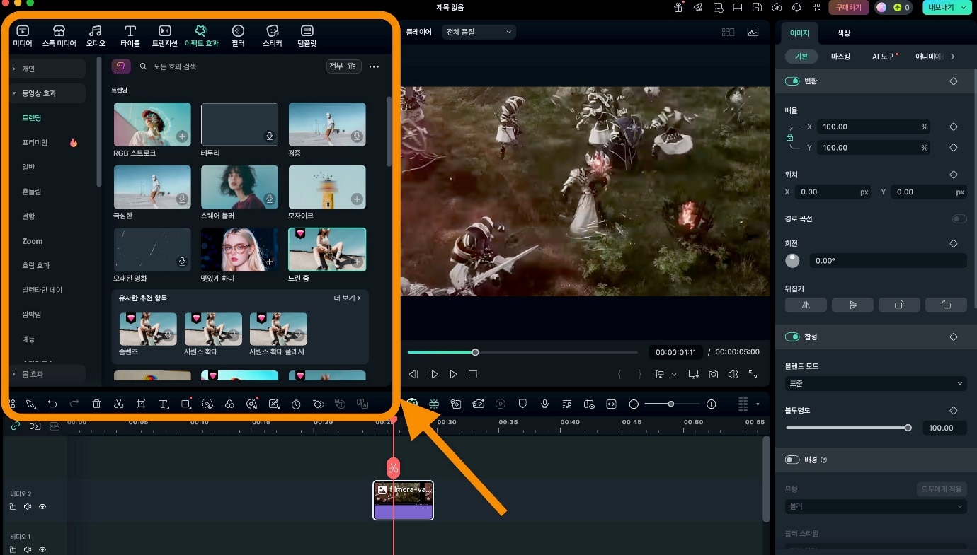Screen dimensions: 977x555
Task: Click the timeline zoom-in plus icon
Action: pos(712,404)
